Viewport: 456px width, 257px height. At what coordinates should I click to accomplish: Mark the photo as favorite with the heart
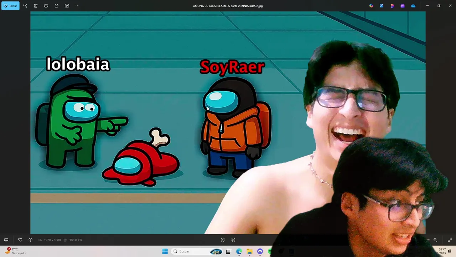[20, 240]
